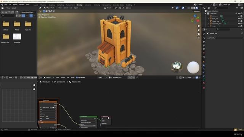Toggle the Use Nodes checkbox
The image size is (244, 137).
[x=77, y=78]
